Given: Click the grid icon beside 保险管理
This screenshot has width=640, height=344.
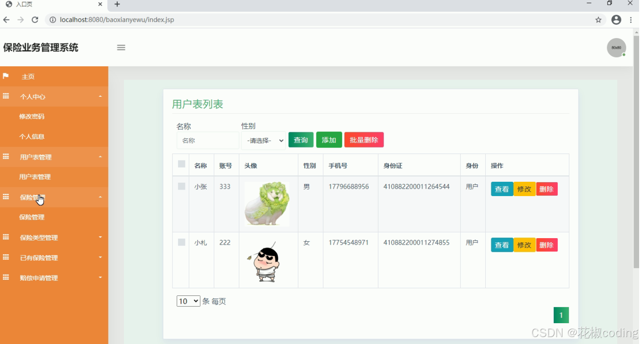Looking at the screenshot, I should [6, 197].
